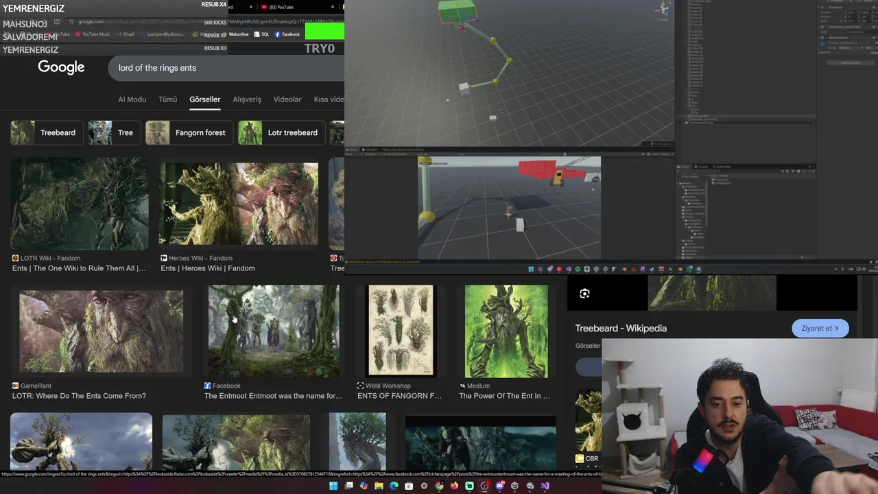Click the CBR source icon in preview panel
This screenshot has height=494, width=878.
[x=580, y=458]
